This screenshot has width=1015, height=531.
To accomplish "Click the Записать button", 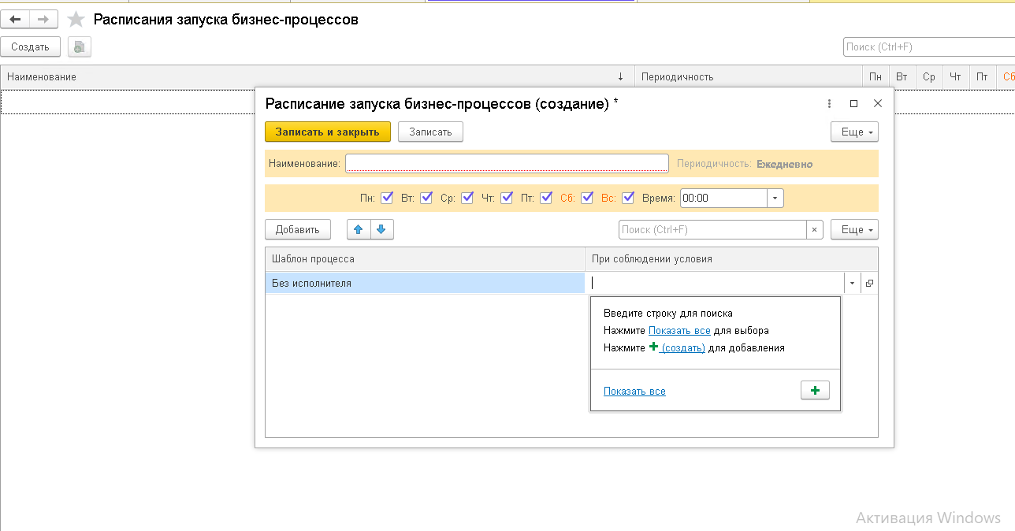I will tap(430, 132).
